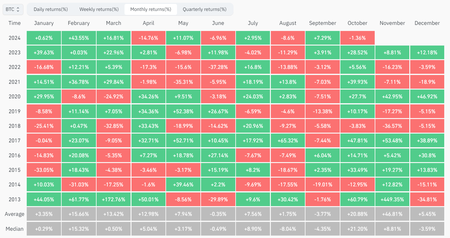Screen dimensions: 450x238
Task: Click the 2013 March +172.76% cell
Action: click(114, 199)
